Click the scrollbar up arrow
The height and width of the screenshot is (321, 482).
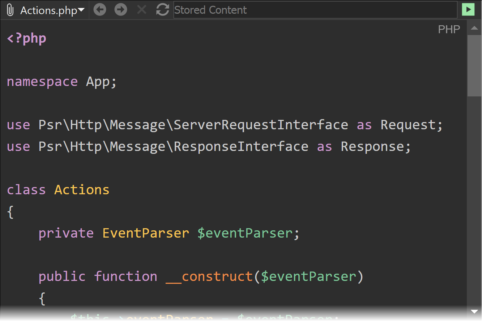(474, 28)
